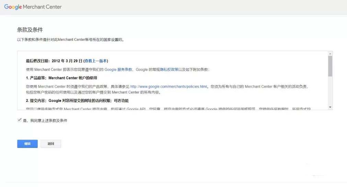Screen dimensions: 347x187
Task: Open the 隐私权政策 link
Action: coord(169,70)
